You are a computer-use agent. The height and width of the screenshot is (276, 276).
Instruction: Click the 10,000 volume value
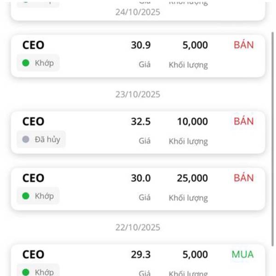[x=192, y=122]
